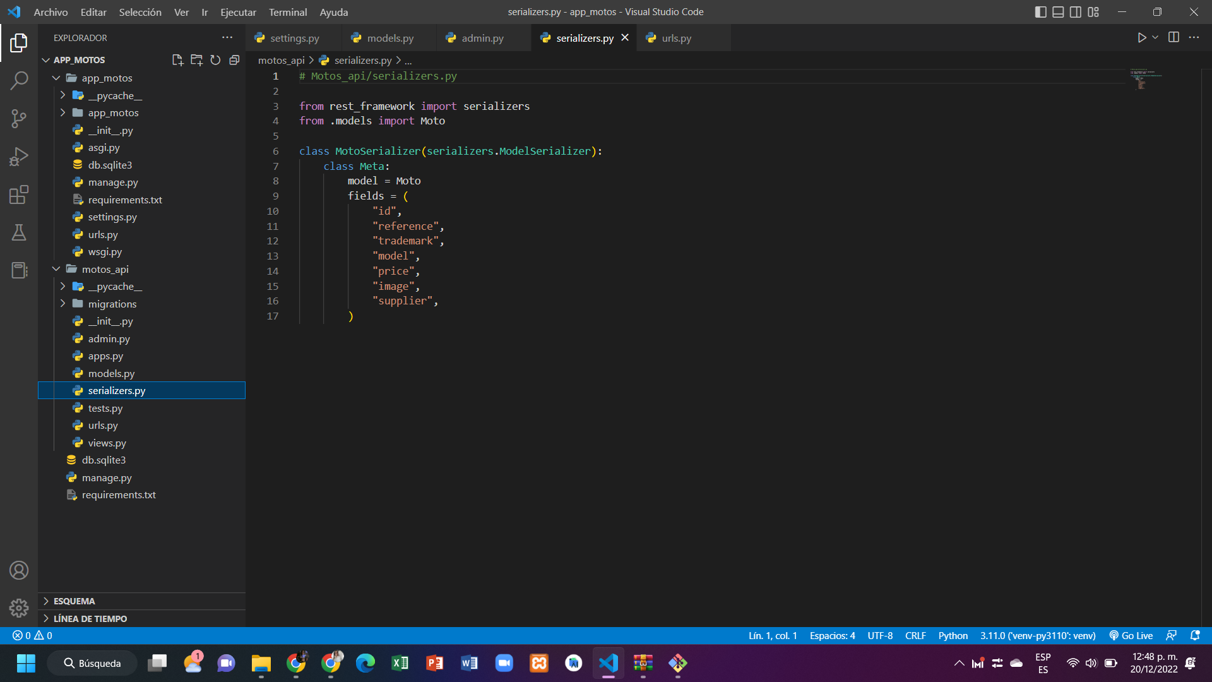The image size is (1212, 682).
Task: Click the Accounts icon
Action: coord(19,570)
